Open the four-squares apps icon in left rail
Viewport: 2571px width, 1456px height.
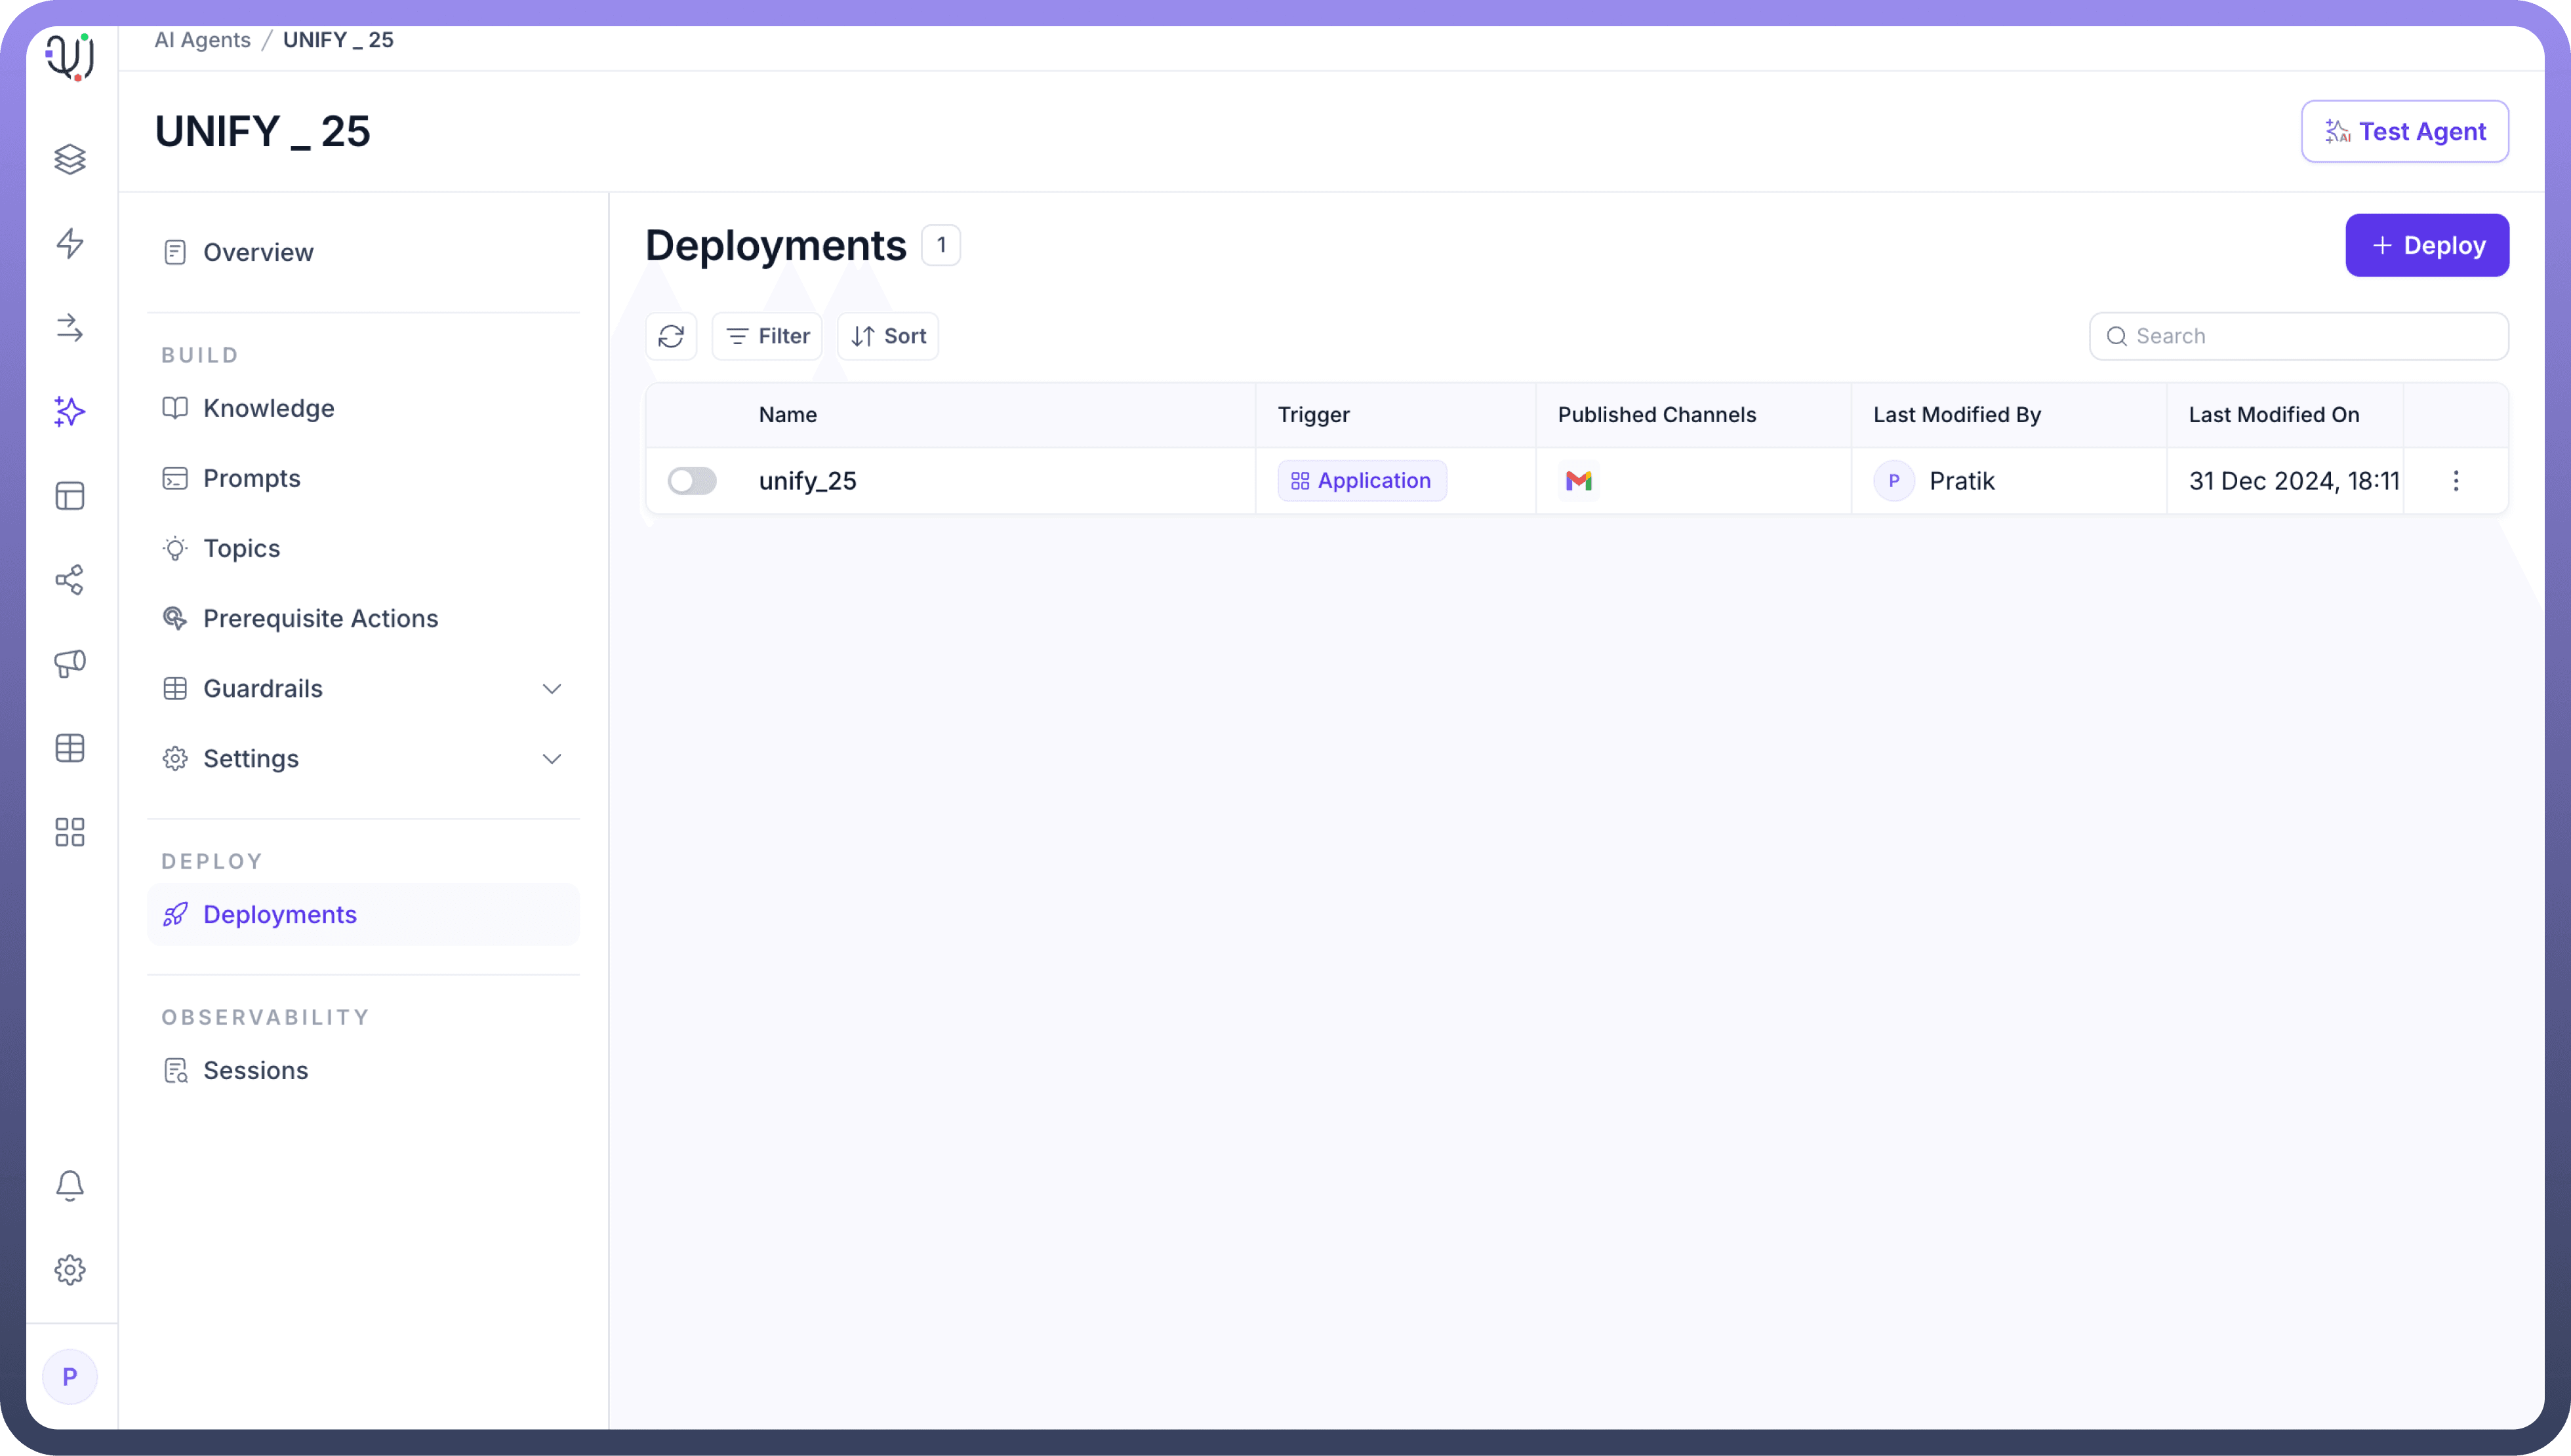70,832
